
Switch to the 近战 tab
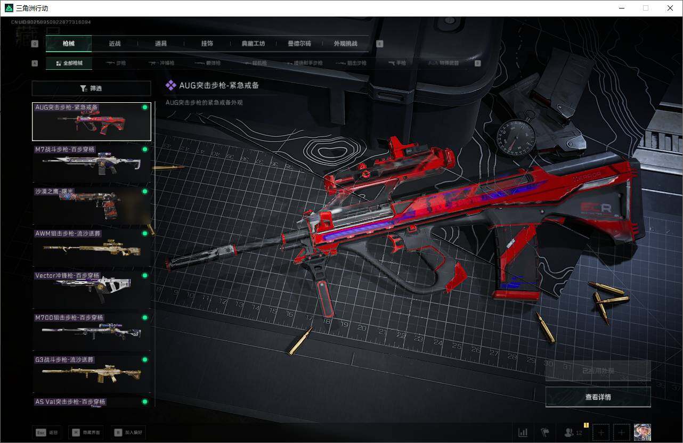pos(115,44)
